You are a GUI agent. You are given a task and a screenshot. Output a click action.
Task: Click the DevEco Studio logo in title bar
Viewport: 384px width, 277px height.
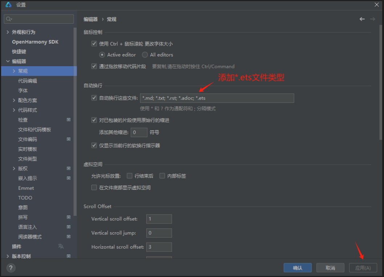coord(9,5)
